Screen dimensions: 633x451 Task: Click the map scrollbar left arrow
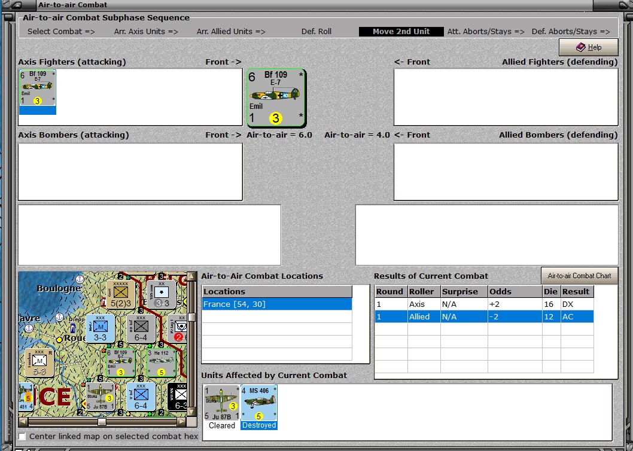(23, 422)
